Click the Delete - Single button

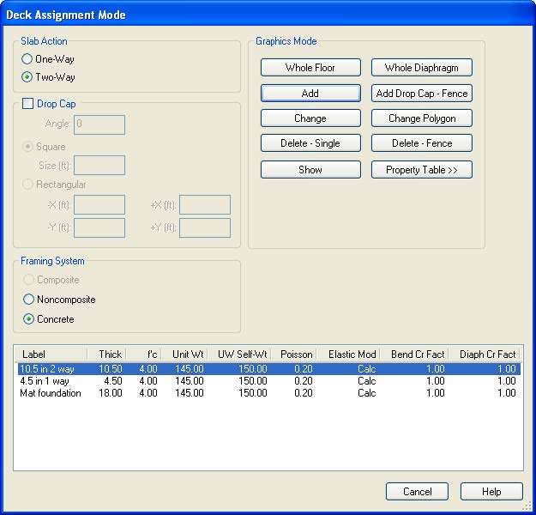tap(310, 143)
